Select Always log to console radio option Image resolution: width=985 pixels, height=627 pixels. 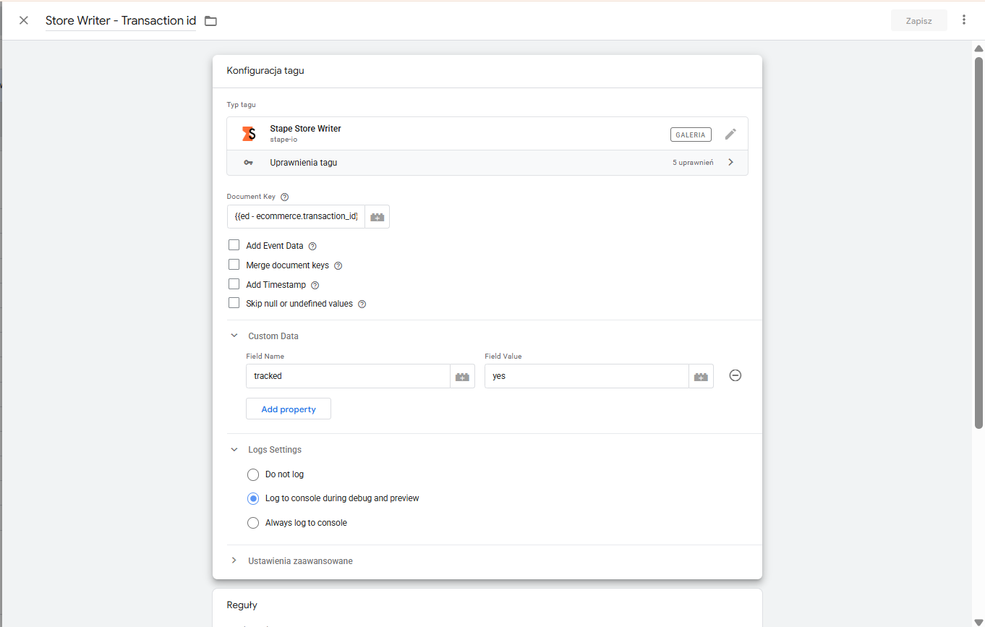pyautogui.click(x=253, y=523)
